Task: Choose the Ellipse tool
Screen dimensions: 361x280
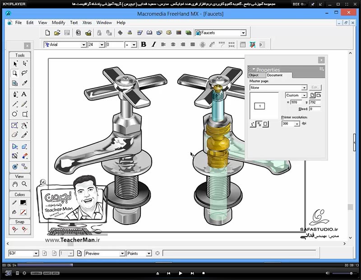Action: [15, 114]
